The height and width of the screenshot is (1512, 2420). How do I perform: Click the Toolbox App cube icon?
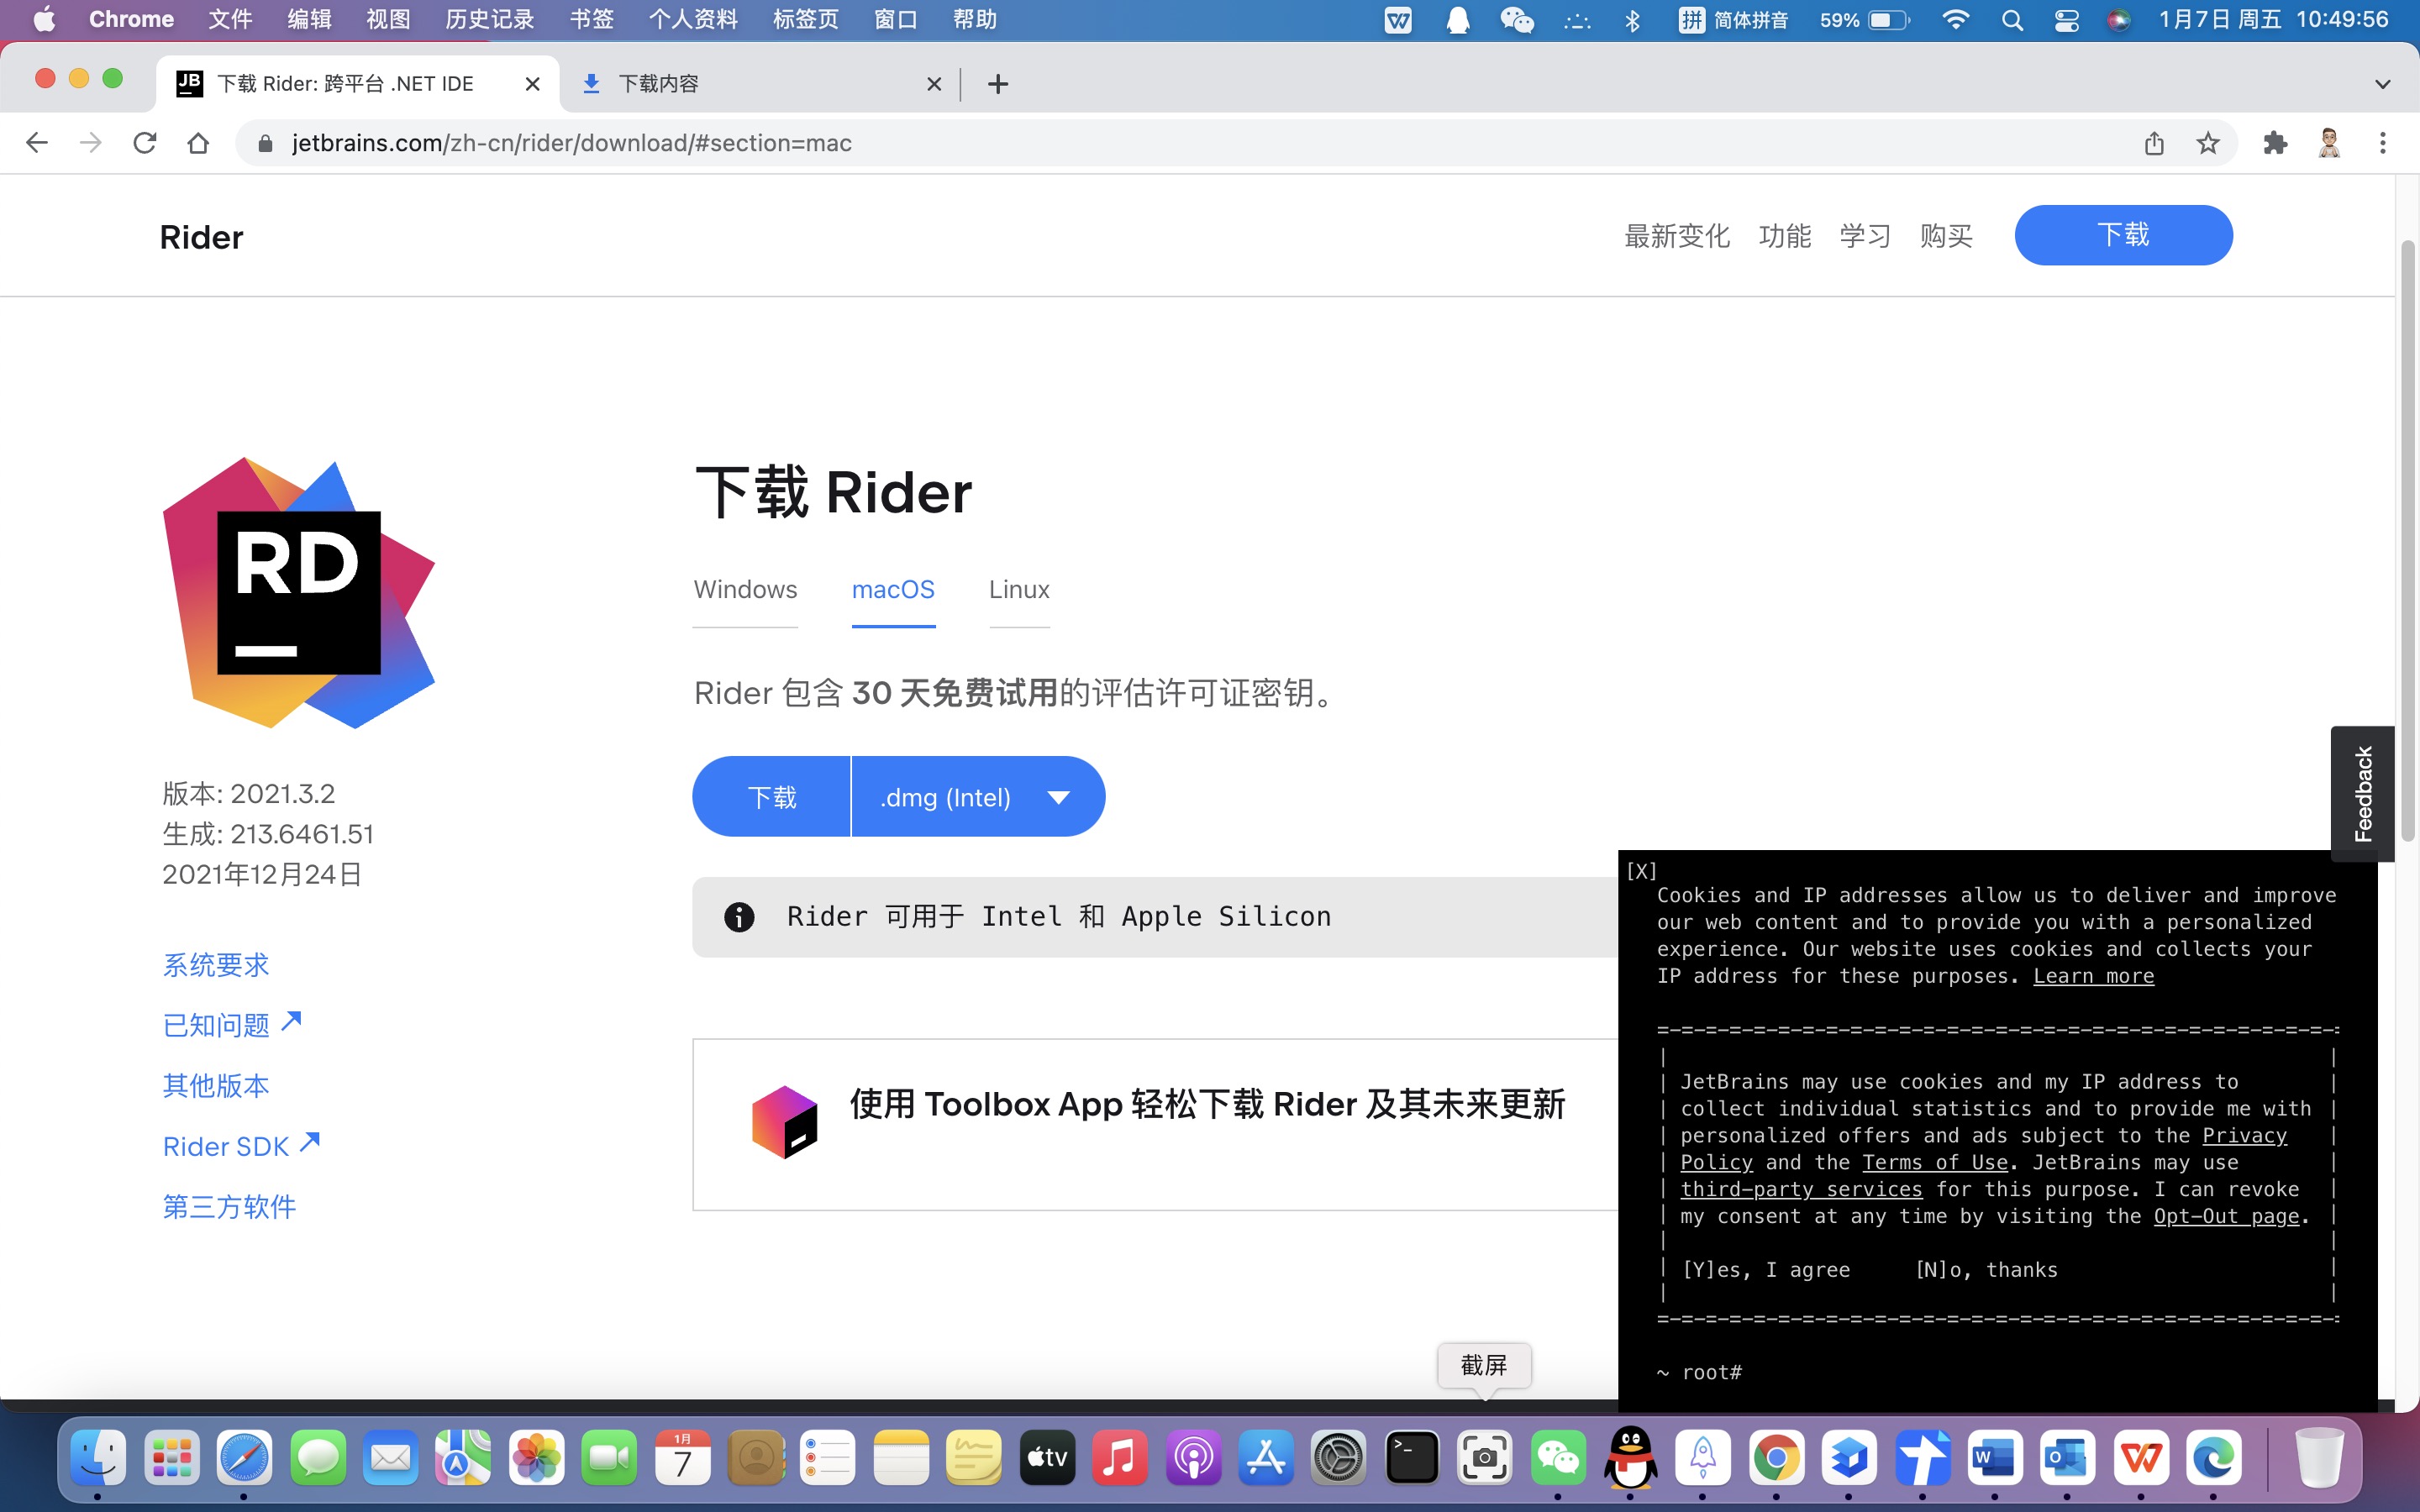tap(784, 1122)
